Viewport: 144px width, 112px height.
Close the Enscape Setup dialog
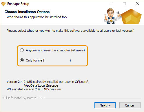click(x=138, y=4)
